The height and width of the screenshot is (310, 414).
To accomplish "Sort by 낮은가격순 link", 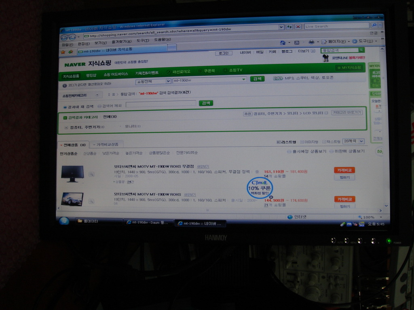I will click(x=111, y=153).
